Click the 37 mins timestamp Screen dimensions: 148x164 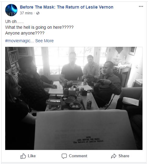point(26,13)
